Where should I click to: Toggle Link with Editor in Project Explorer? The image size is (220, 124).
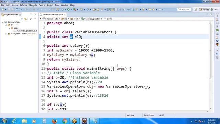coord(25,19)
